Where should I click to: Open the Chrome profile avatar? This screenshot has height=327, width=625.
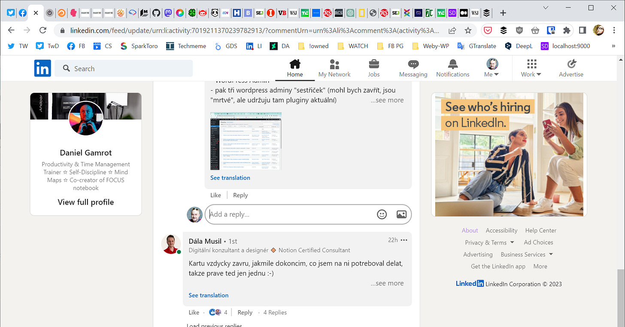[x=598, y=30]
